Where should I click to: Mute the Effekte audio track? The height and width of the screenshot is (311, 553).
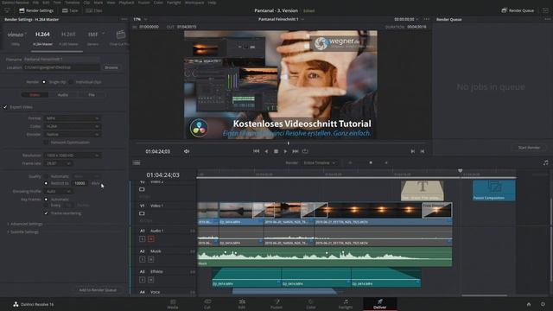(x=151, y=280)
